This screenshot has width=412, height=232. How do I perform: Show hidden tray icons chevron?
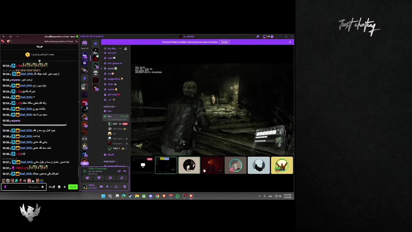click(x=260, y=196)
